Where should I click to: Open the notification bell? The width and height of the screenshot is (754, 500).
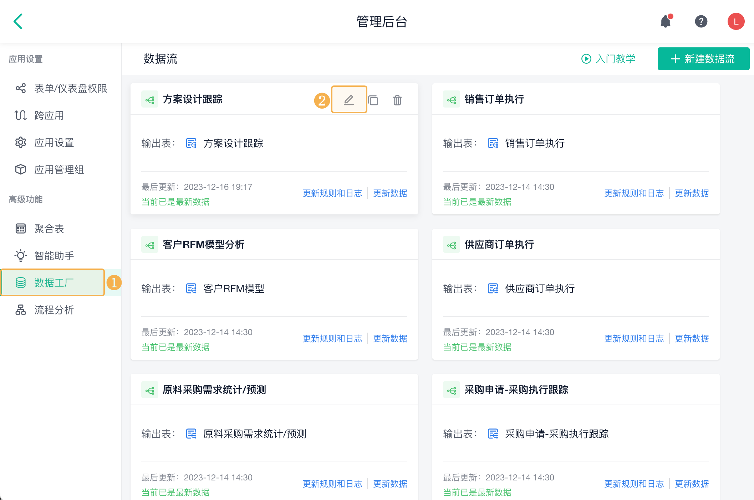click(666, 21)
